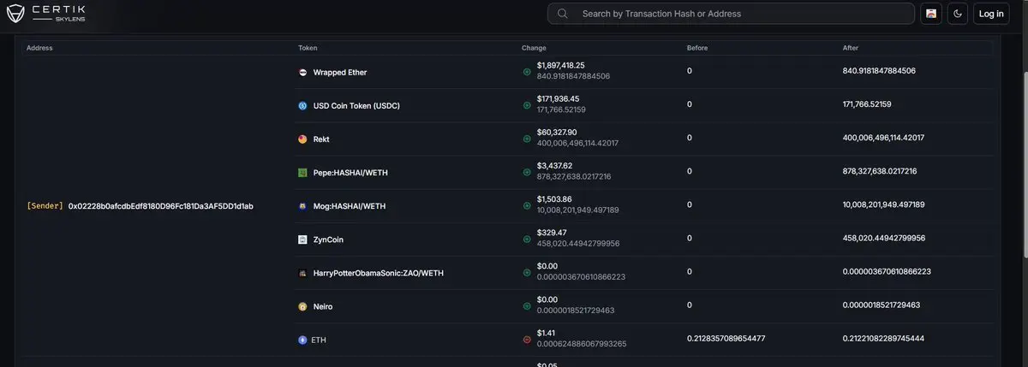The width and height of the screenshot is (1028, 367).
Task: Click the rainbow wallet icon button
Action: 931,14
